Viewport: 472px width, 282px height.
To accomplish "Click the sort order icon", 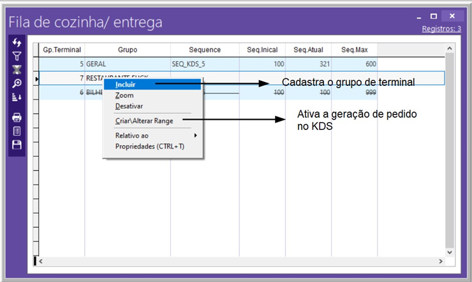I will [x=17, y=97].
